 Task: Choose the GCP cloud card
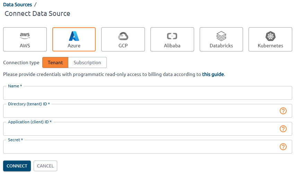123,39
